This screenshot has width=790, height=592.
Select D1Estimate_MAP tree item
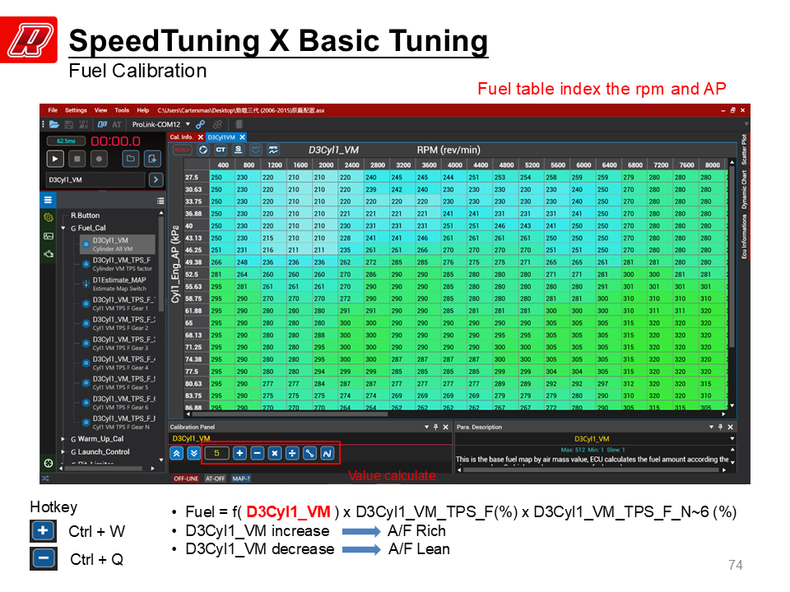pos(118,284)
